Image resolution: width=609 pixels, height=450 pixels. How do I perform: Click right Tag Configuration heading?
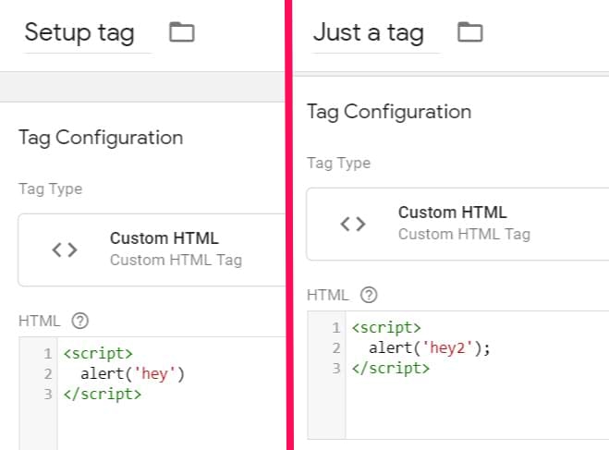pyautogui.click(x=389, y=112)
